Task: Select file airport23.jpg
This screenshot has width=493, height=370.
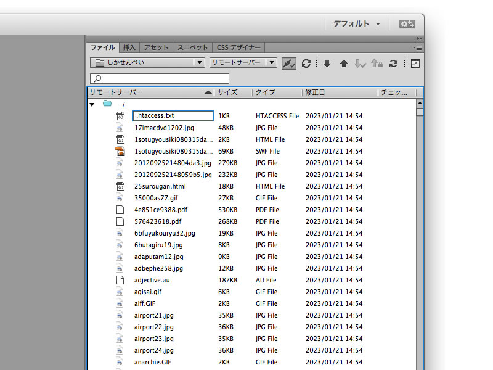Action: coord(153,339)
